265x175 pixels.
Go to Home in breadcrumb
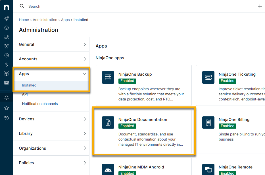point(24,20)
